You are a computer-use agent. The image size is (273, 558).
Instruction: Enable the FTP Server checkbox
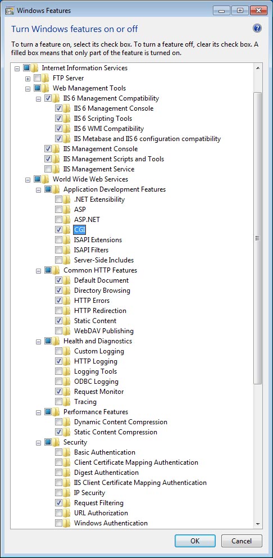click(38, 78)
